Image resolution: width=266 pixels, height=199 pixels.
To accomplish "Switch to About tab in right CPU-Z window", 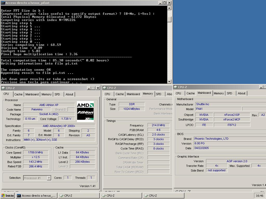I will [x=242, y=93].
